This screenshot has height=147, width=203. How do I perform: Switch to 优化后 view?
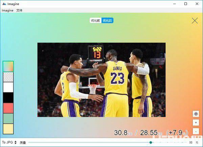(107, 20)
